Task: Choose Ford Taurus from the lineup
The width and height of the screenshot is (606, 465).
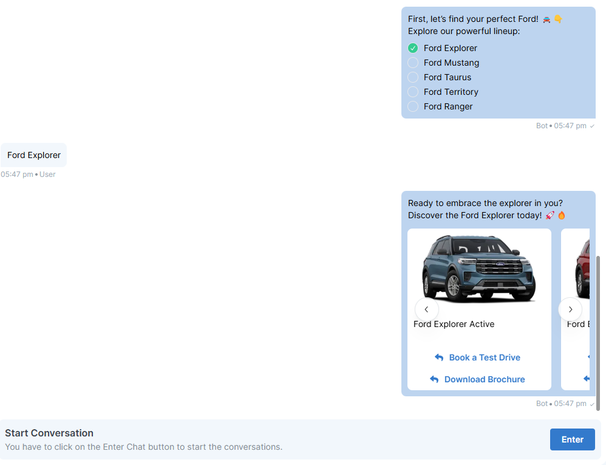Action: [x=413, y=77]
